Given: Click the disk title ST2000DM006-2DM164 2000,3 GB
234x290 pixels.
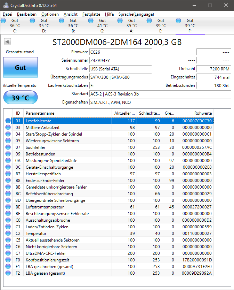Looking at the screenshot, I should [x=117, y=42].
